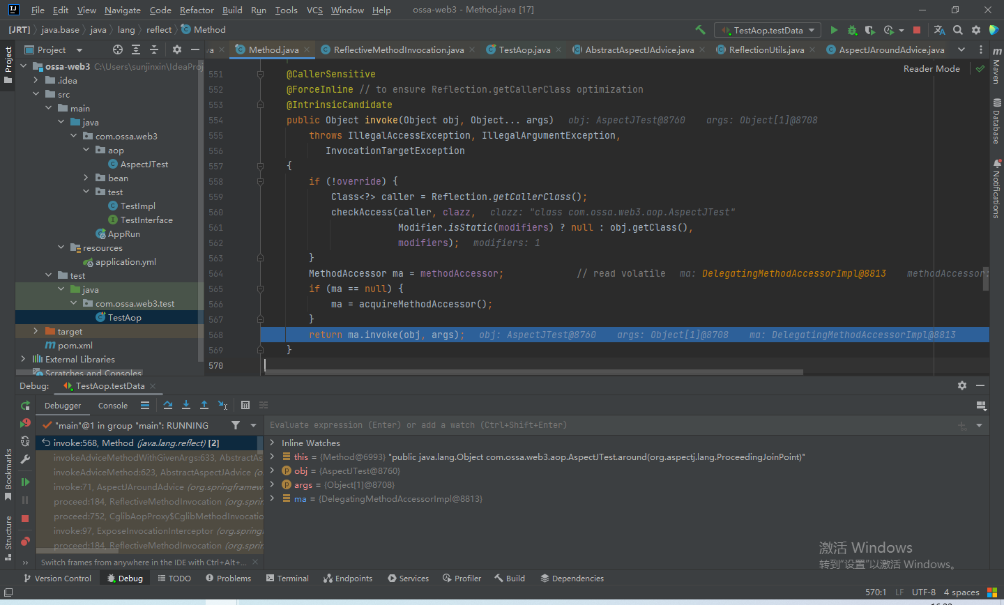Image resolution: width=1004 pixels, height=605 pixels.
Task: Rerun TestAop.testData in debug panel
Action: click(x=25, y=406)
